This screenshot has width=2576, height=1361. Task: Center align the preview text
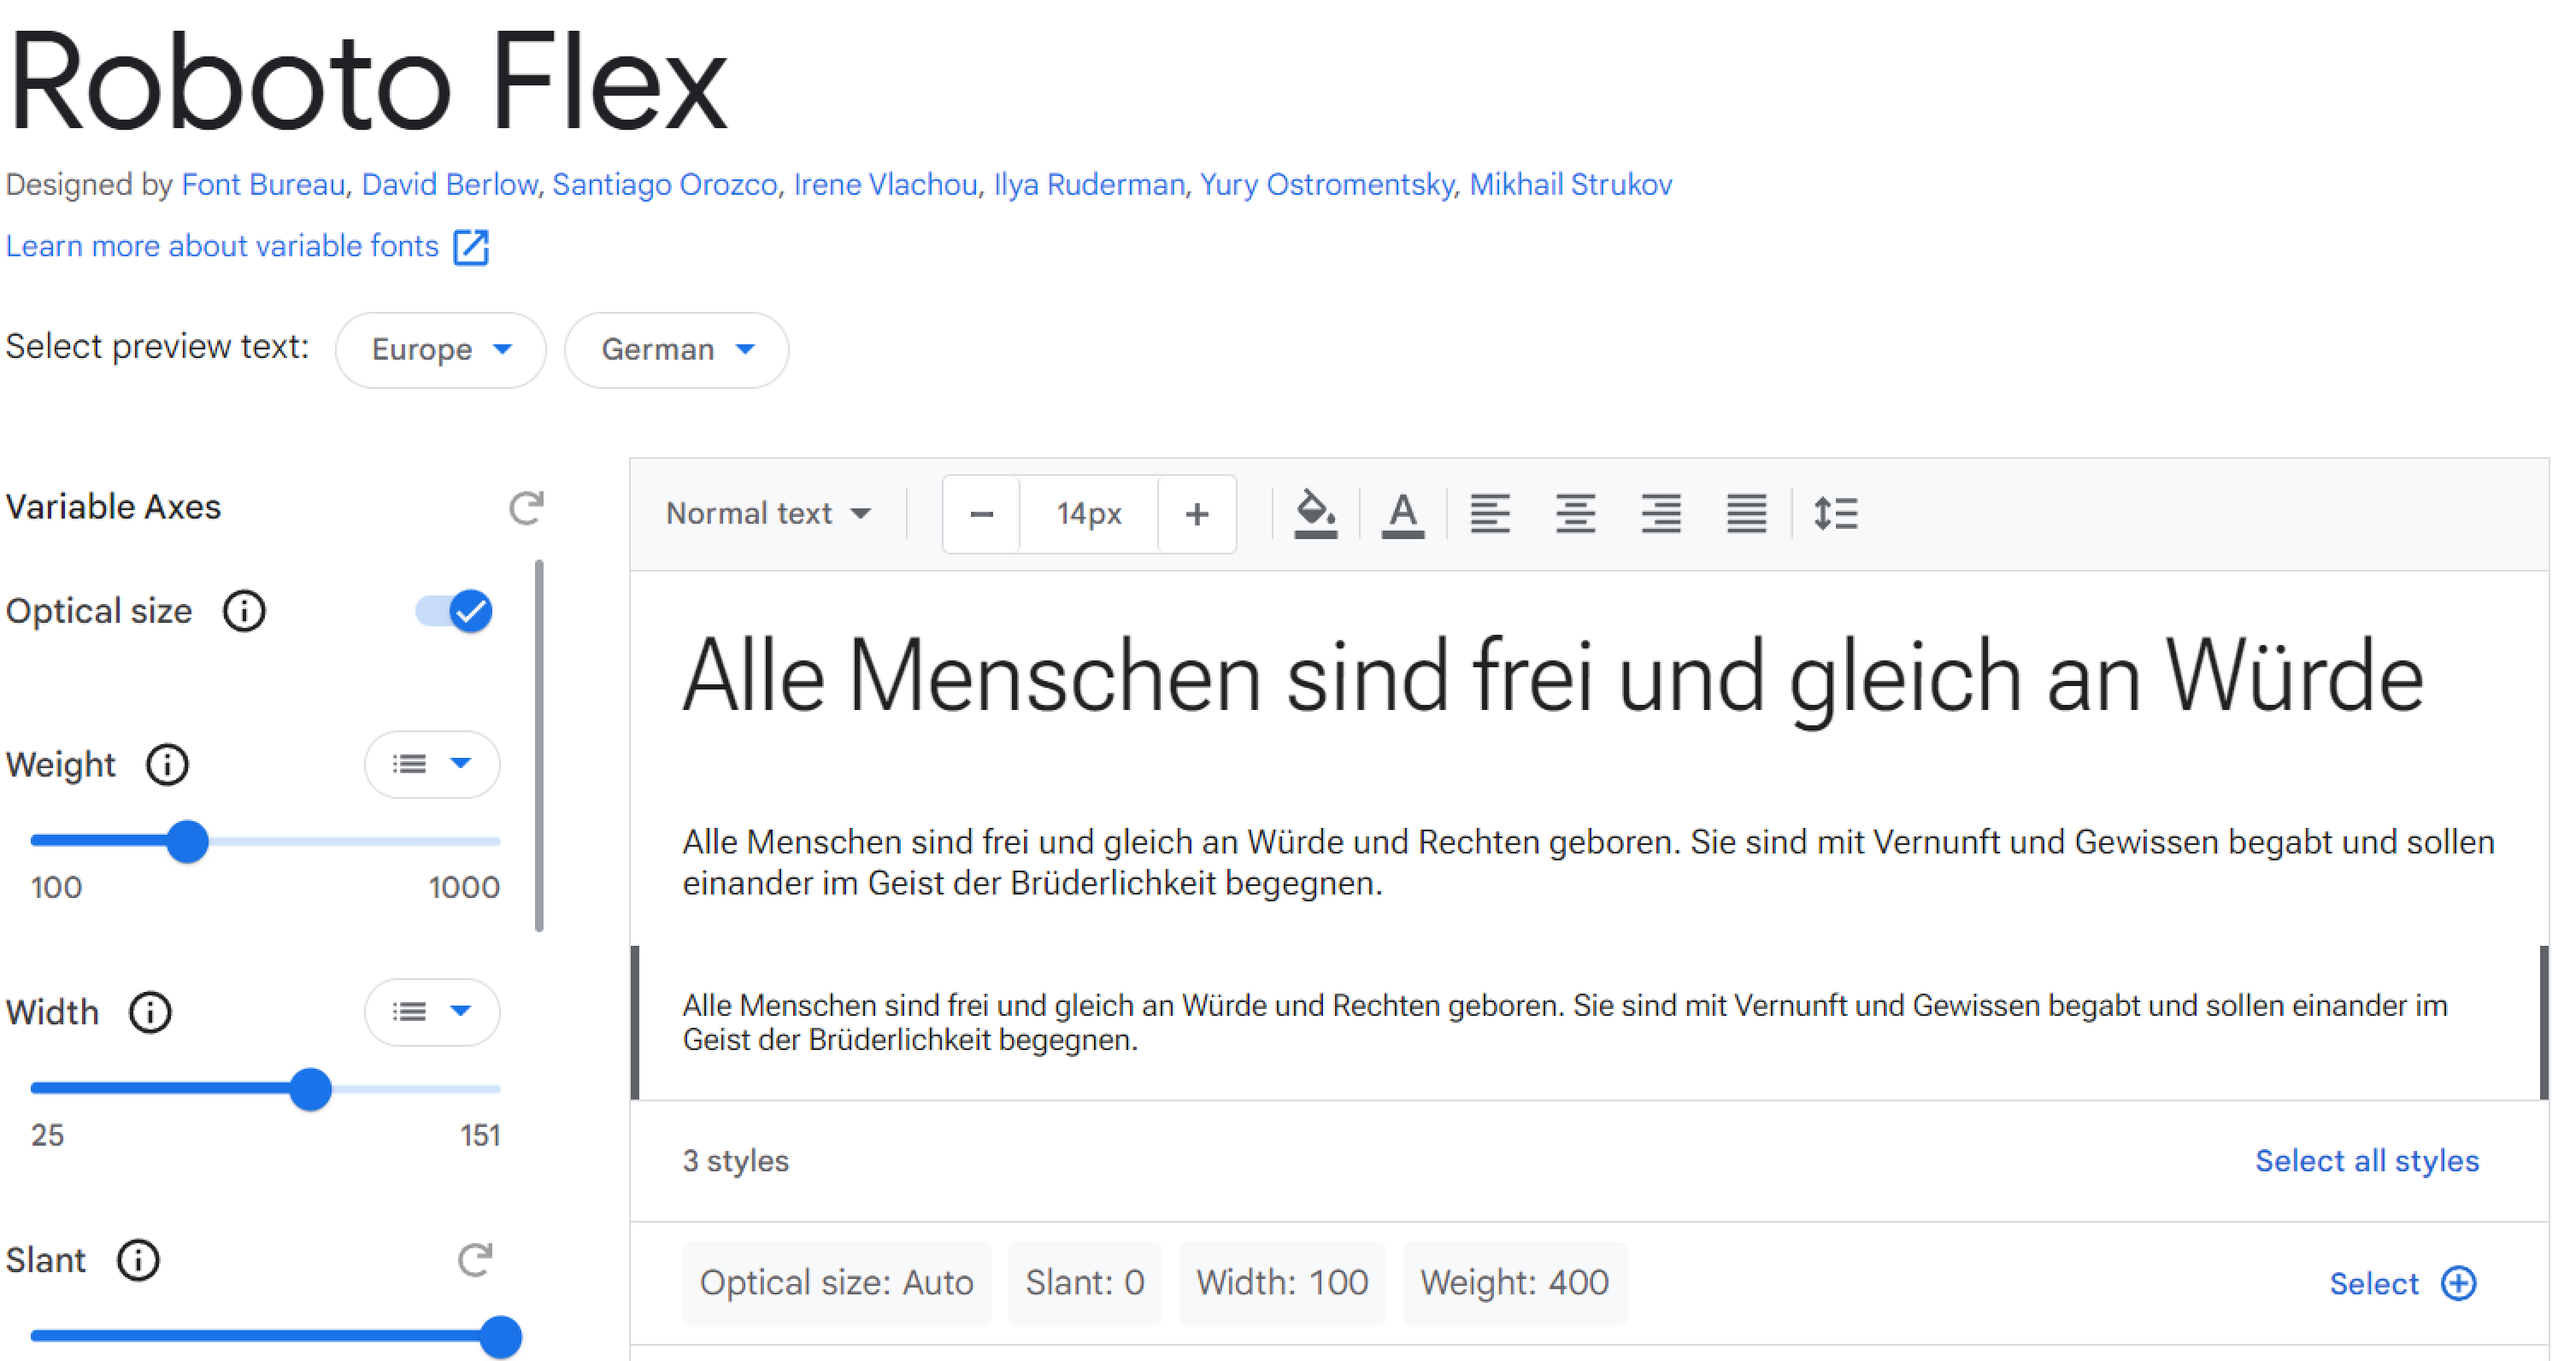click(1575, 513)
